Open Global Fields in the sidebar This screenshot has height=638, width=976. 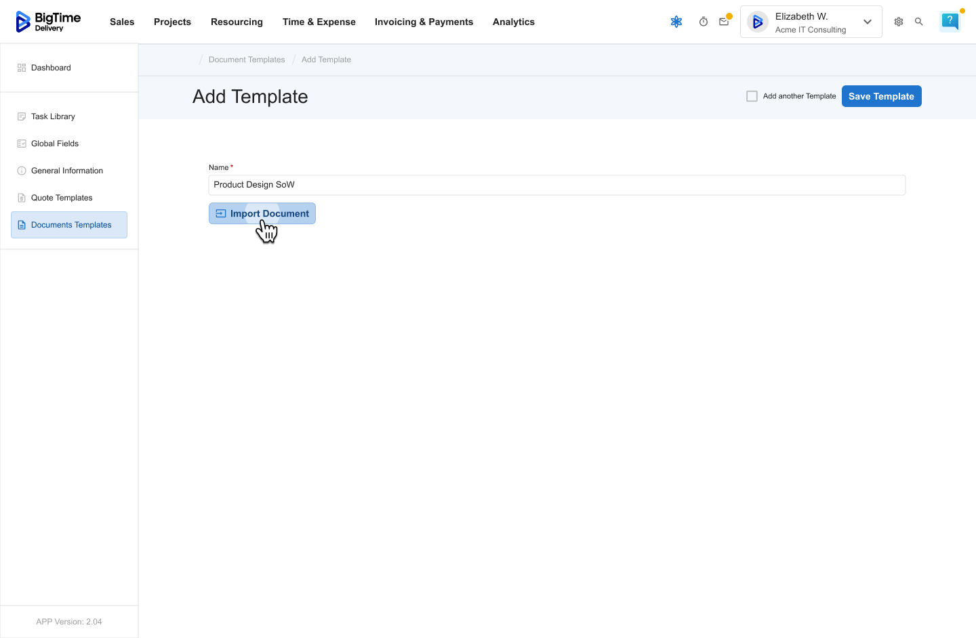coord(55,144)
